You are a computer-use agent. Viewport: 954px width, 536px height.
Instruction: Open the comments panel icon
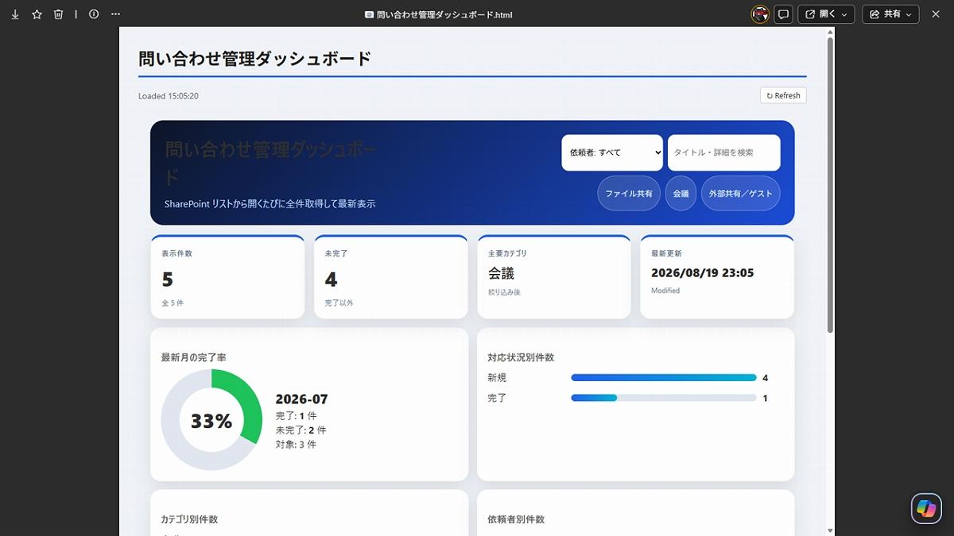(783, 14)
